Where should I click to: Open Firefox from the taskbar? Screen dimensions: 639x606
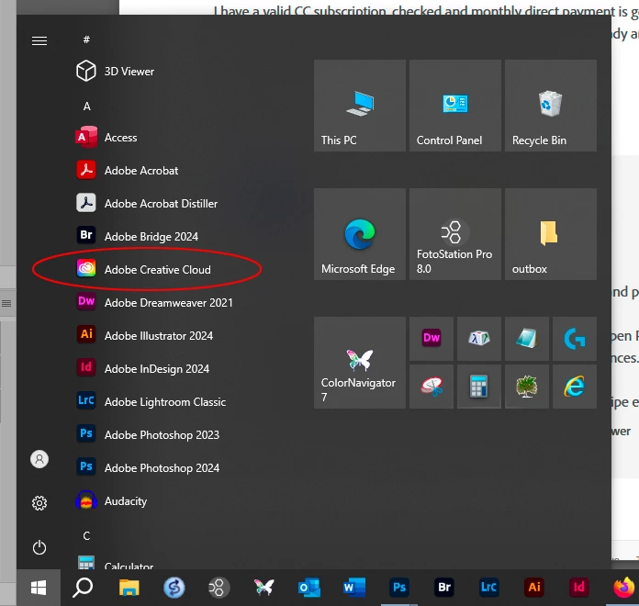pos(624,588)
